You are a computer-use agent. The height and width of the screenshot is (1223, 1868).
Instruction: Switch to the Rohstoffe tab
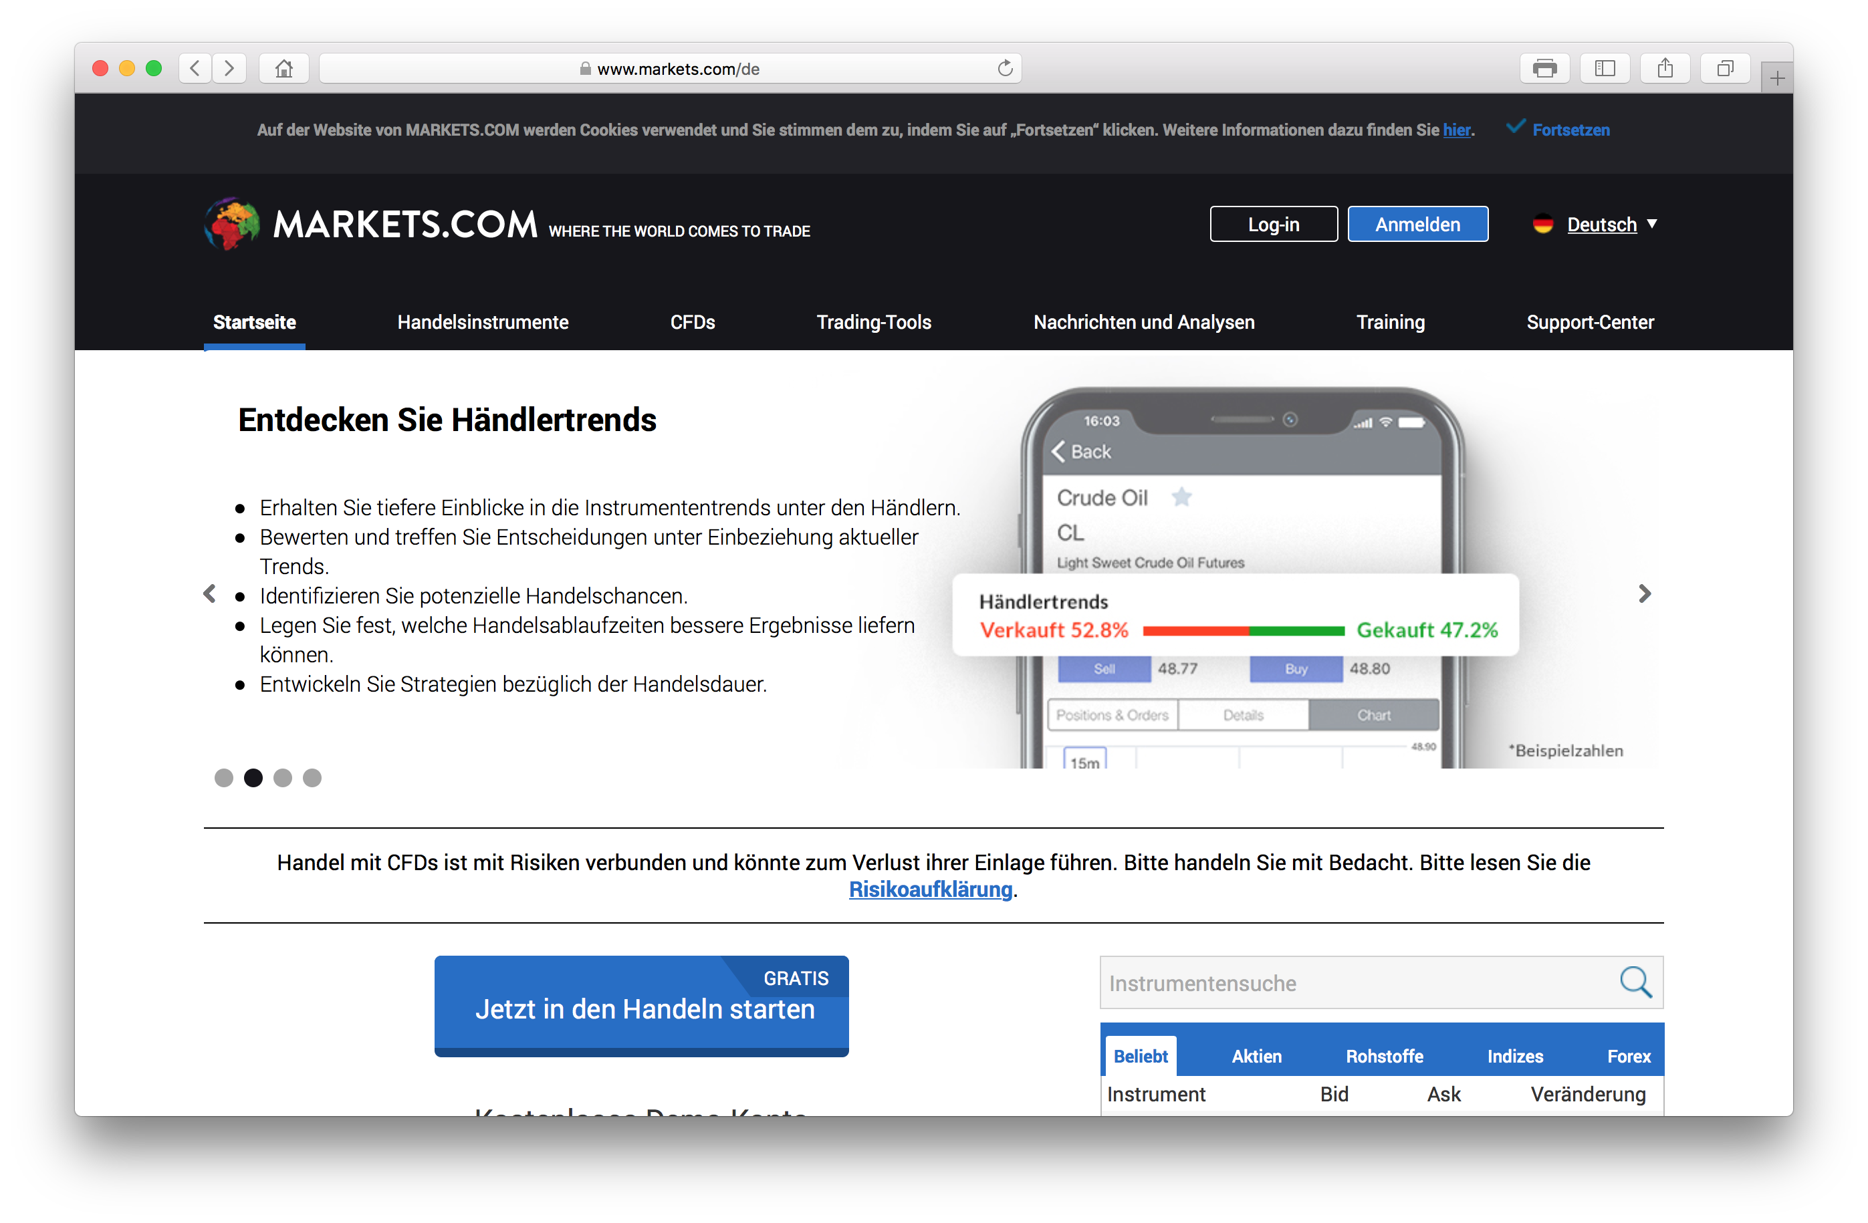pos(1384,1056)
